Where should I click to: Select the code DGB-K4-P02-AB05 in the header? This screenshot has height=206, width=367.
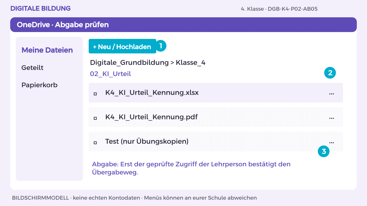pyautogui.click(x=293, y=9)
